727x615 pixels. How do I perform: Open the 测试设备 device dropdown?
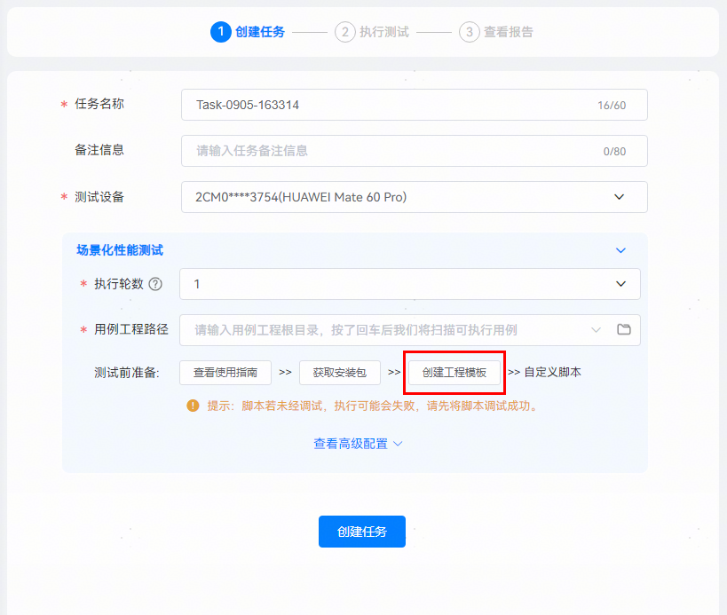click(619, 197)
